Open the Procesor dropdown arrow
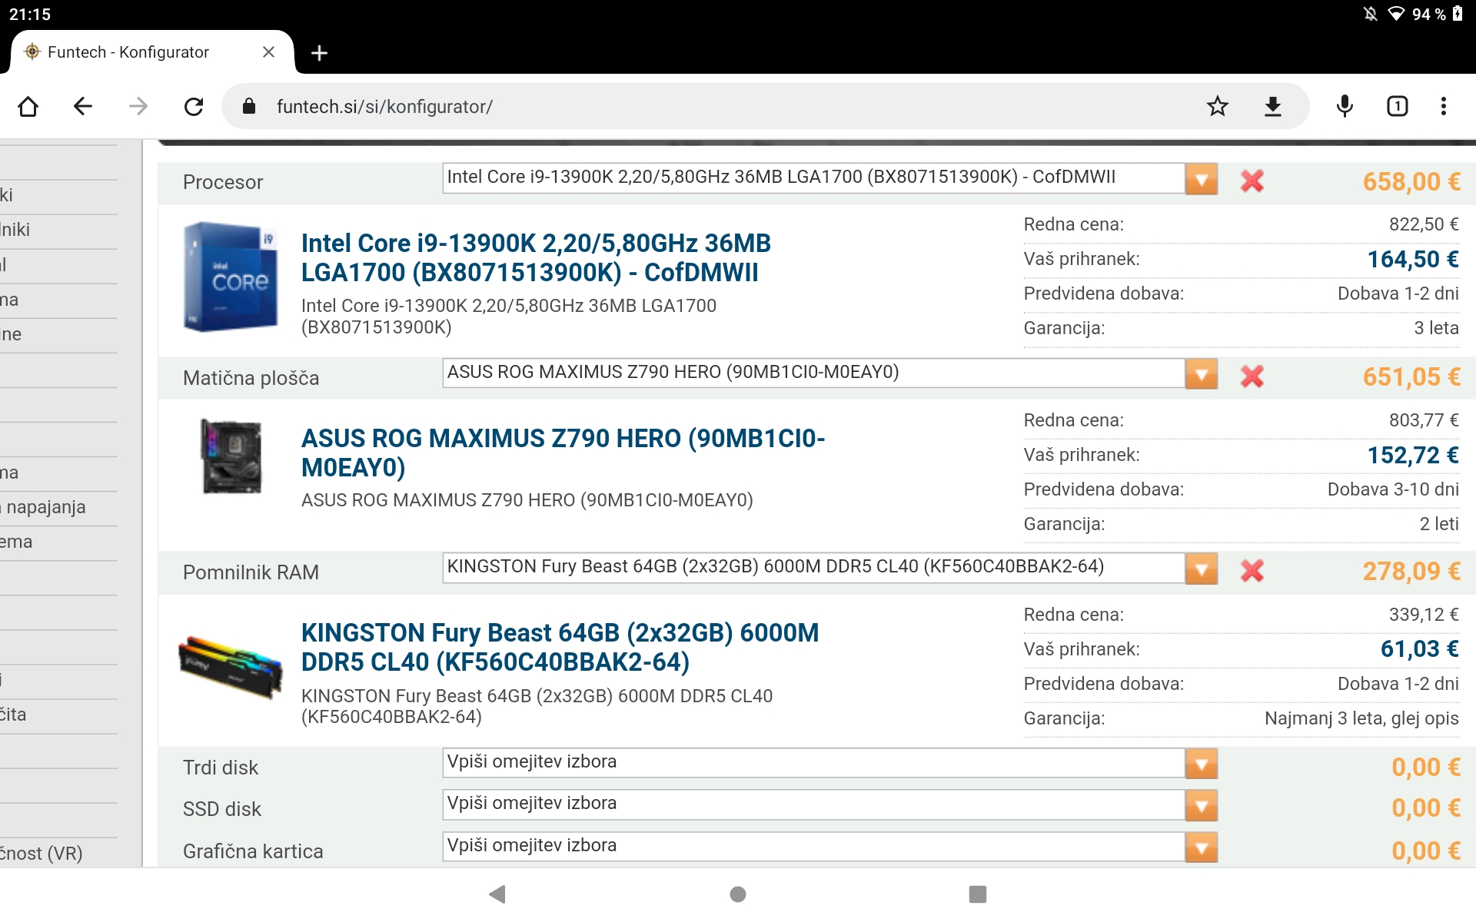 click(1202, 180)
